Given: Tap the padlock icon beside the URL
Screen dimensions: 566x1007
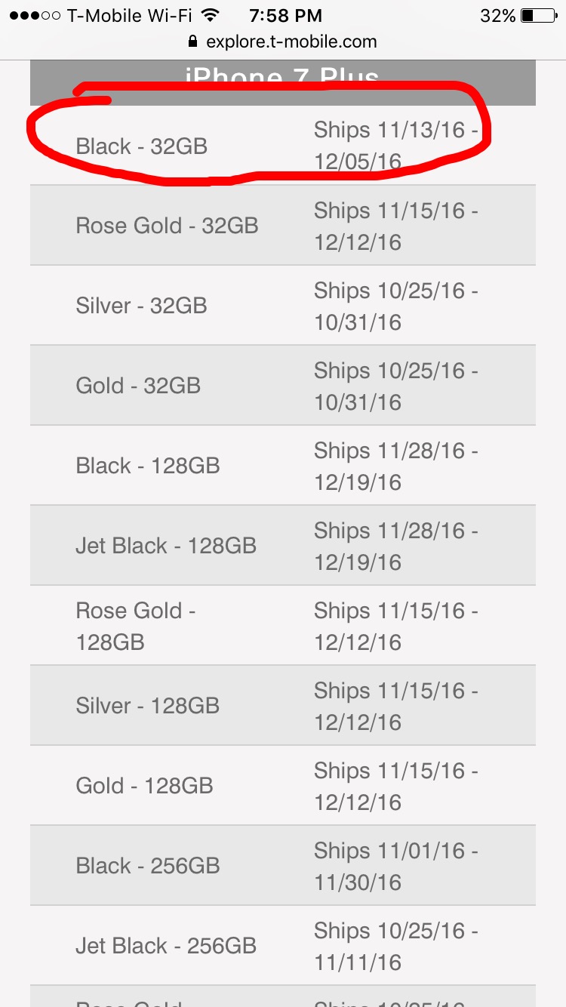Looking at the screenshot, I should point(194,42).
